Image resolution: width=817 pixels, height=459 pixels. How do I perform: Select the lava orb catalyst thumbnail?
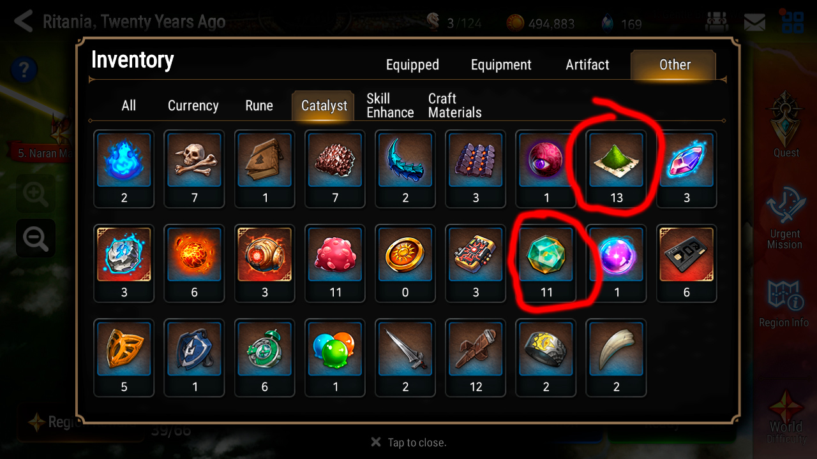pos(195,263)
